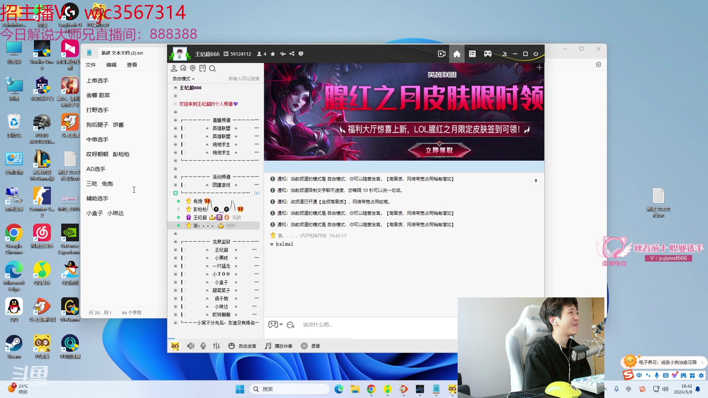Open Notepad 编辑 menu
The image size is (708, 398).
click(111, 65)
